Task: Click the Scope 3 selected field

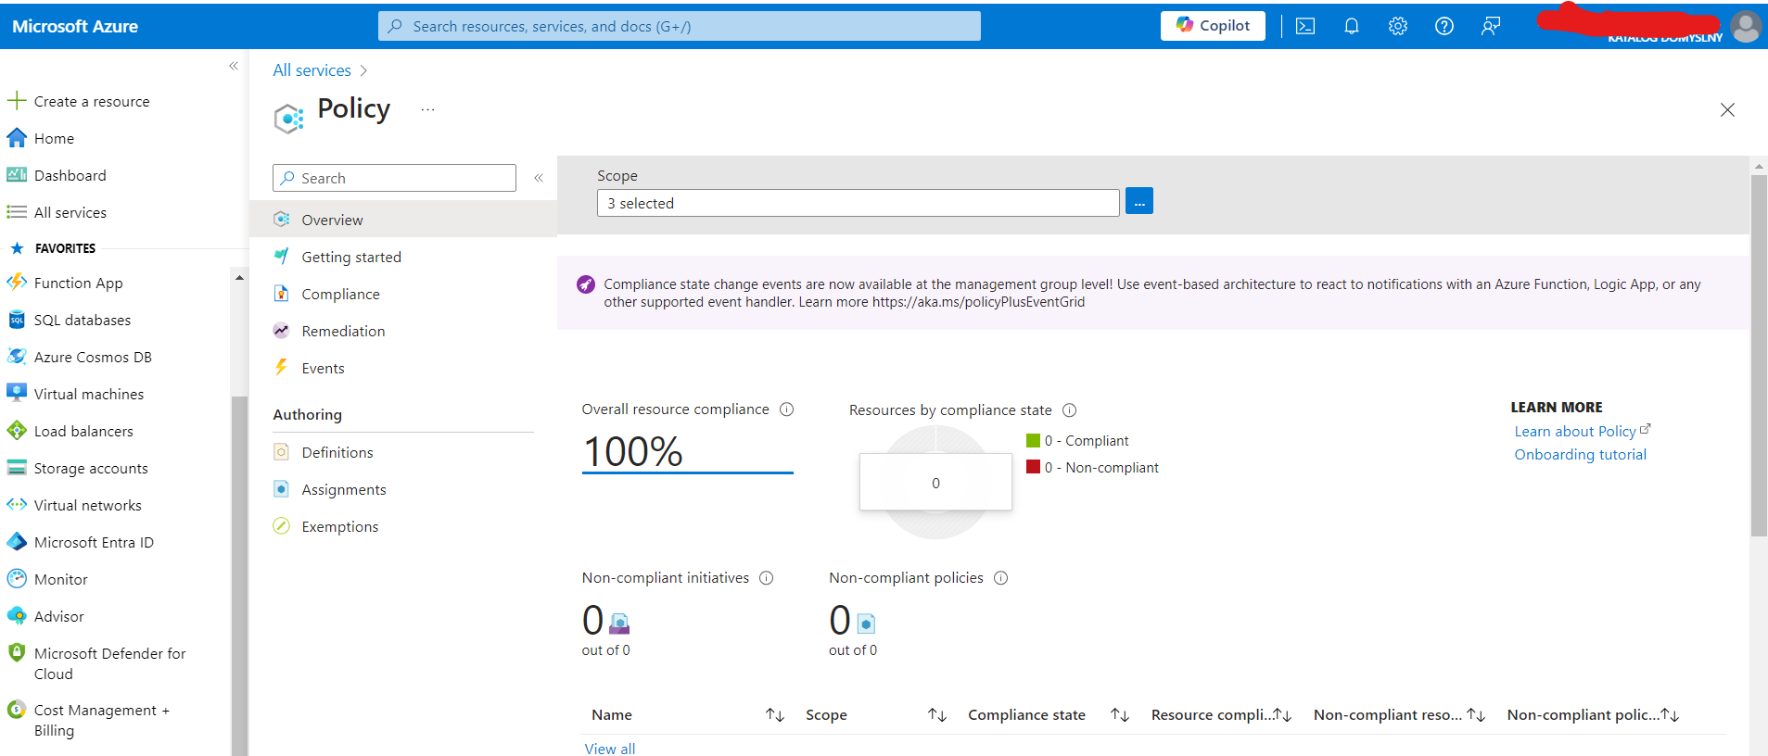Action: click(x=859, y=203)
